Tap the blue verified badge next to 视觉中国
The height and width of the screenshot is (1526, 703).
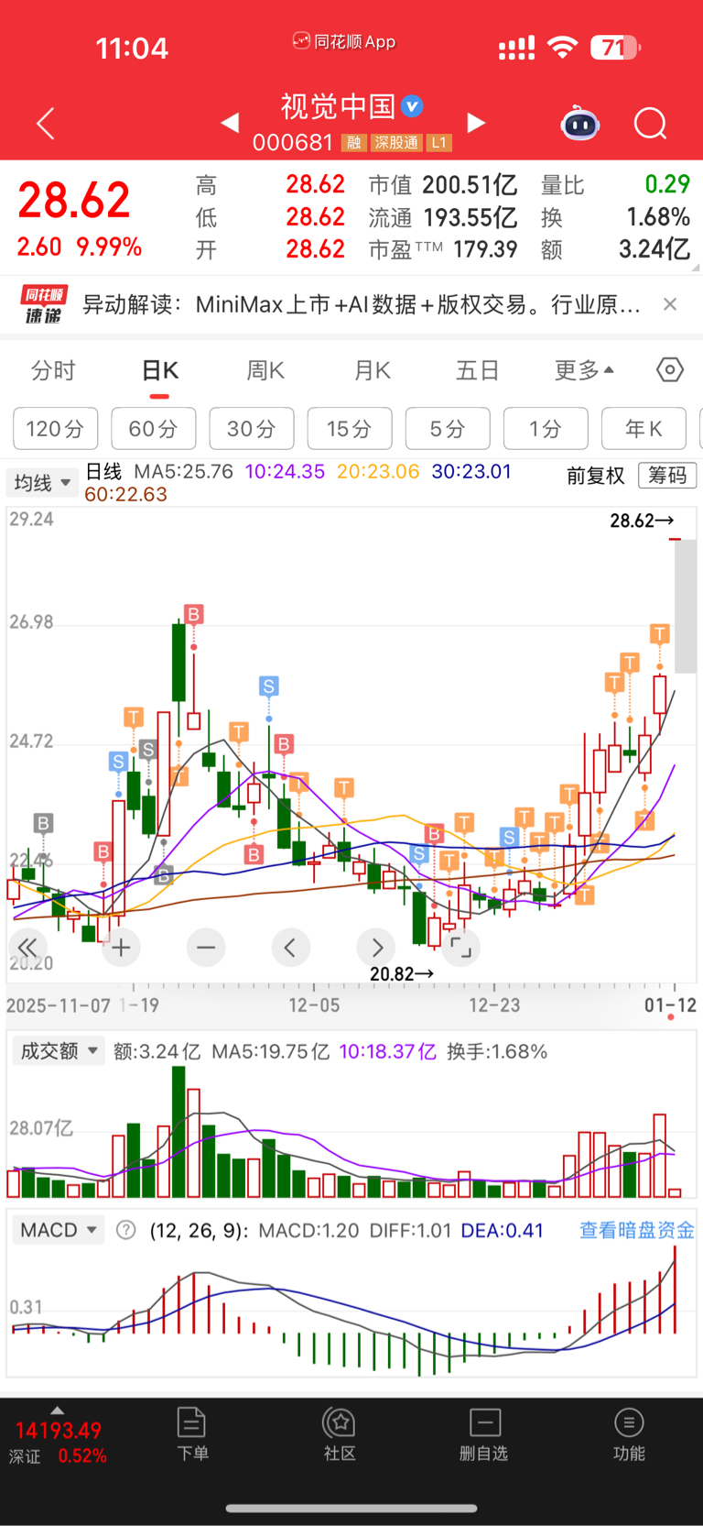[413, 106]
